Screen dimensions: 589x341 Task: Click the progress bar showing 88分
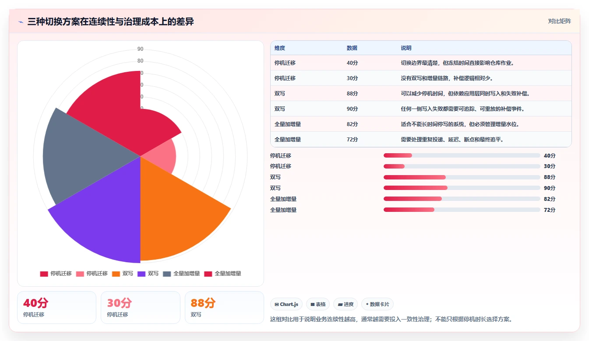(462, 177)
